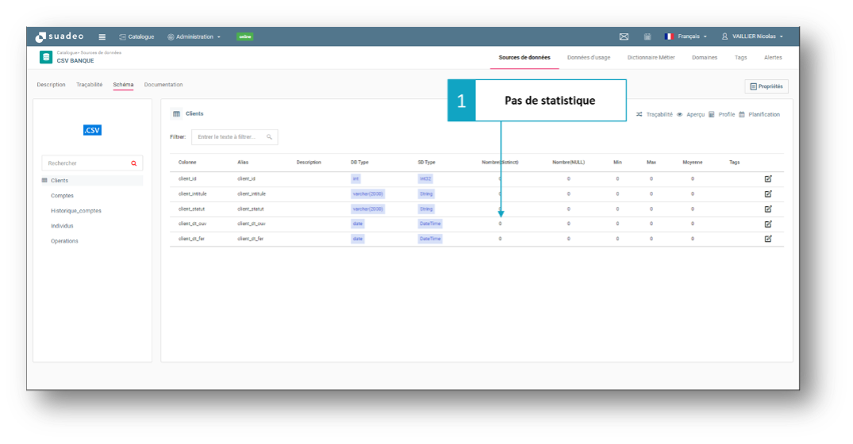Open the Profile link

coord(722,115)
